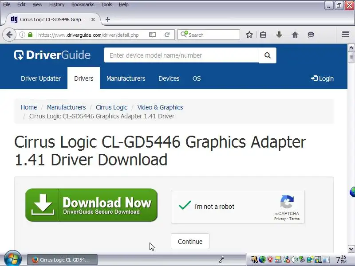Screen dimensions: 355x266
Task: Click the volume speaker tray icon
Action: [294, 259]
